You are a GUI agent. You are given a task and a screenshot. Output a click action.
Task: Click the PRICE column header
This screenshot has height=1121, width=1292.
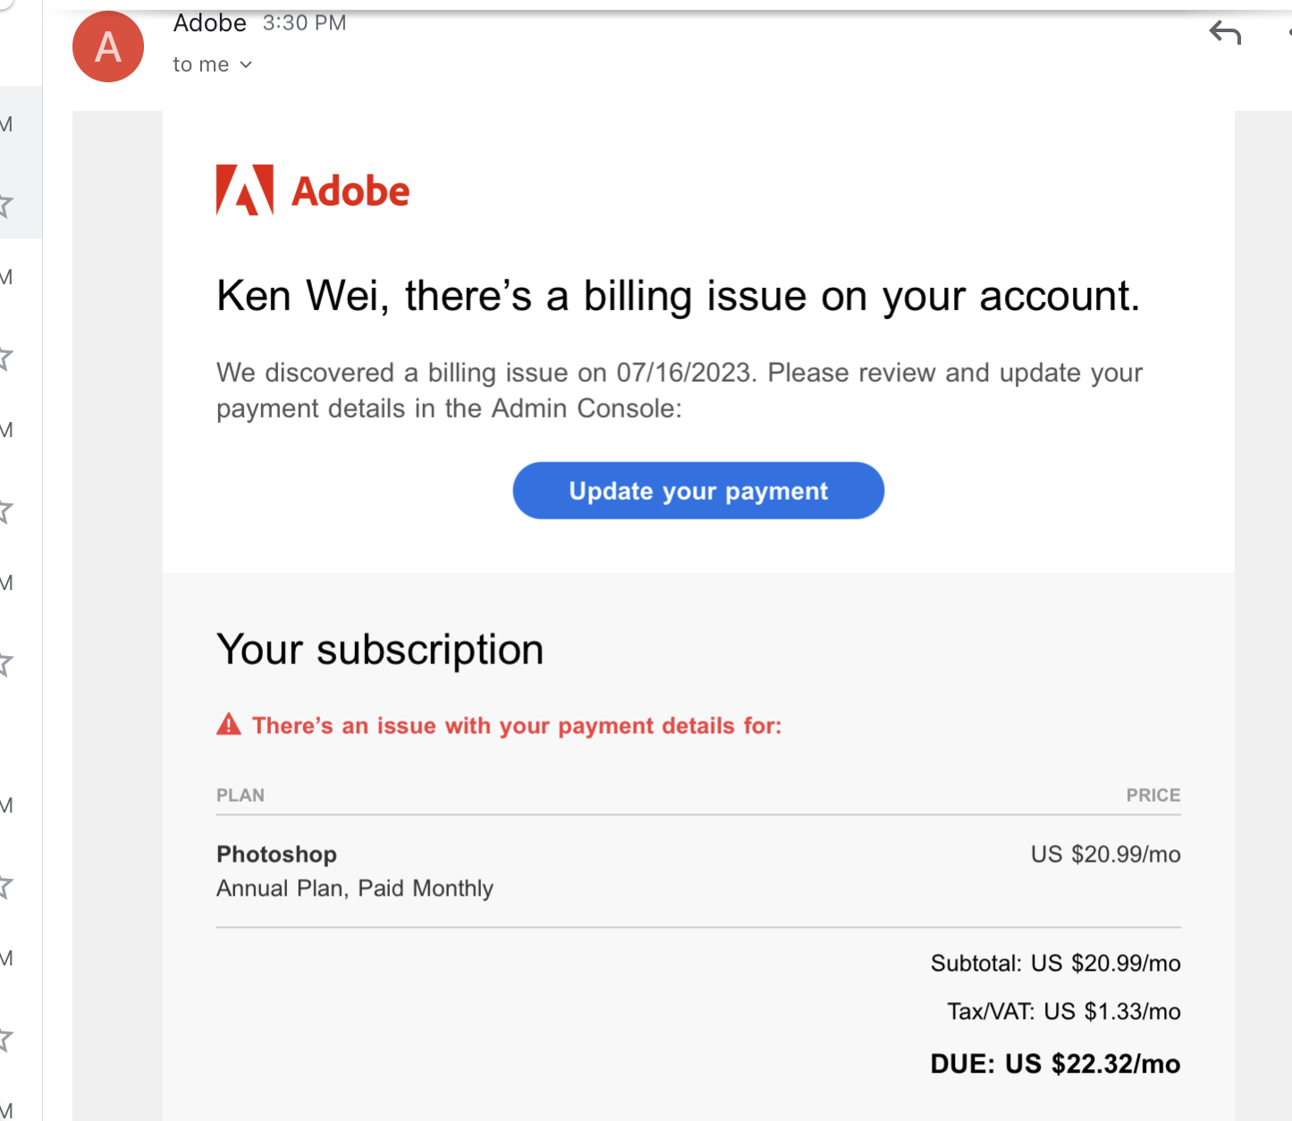pos(1153,795)
